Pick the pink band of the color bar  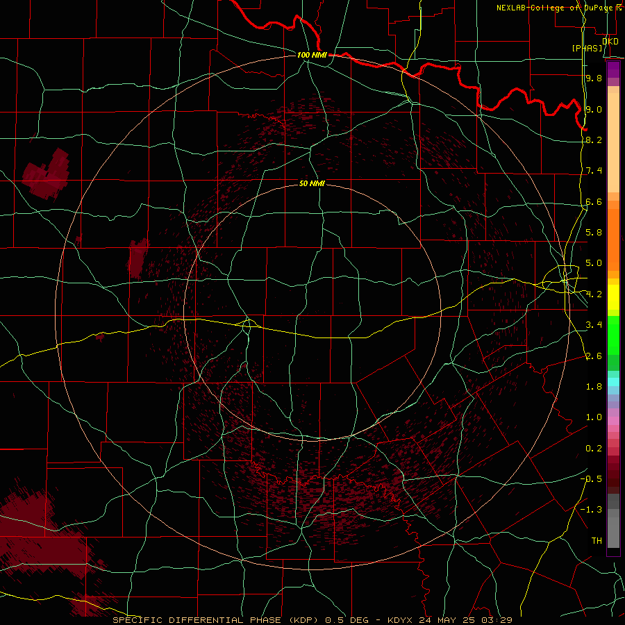coord(613,421)
